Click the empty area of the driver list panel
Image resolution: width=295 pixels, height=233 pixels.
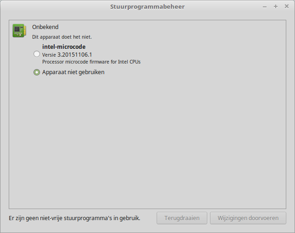pyautogui.click(x=147, y=141)
